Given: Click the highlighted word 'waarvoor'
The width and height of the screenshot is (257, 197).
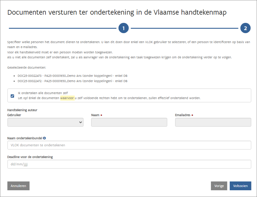Looking at the screenshot, I should tap(67, 98).
